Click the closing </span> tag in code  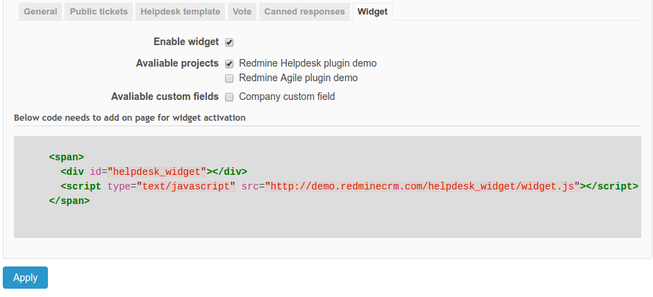click(x=69, y=201)
